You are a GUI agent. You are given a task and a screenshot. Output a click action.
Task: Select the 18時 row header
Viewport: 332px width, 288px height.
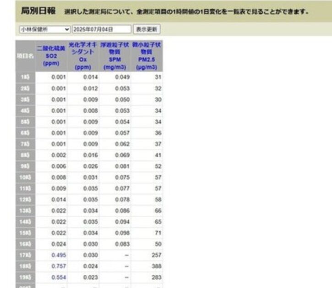click(x=25, y=265)
